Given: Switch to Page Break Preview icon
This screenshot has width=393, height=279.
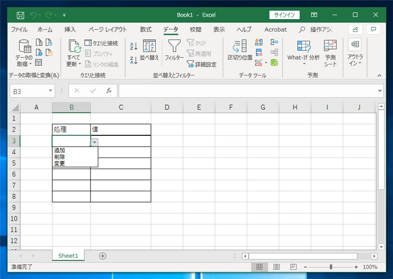Looking at the screenshot, I should (293, 267).
